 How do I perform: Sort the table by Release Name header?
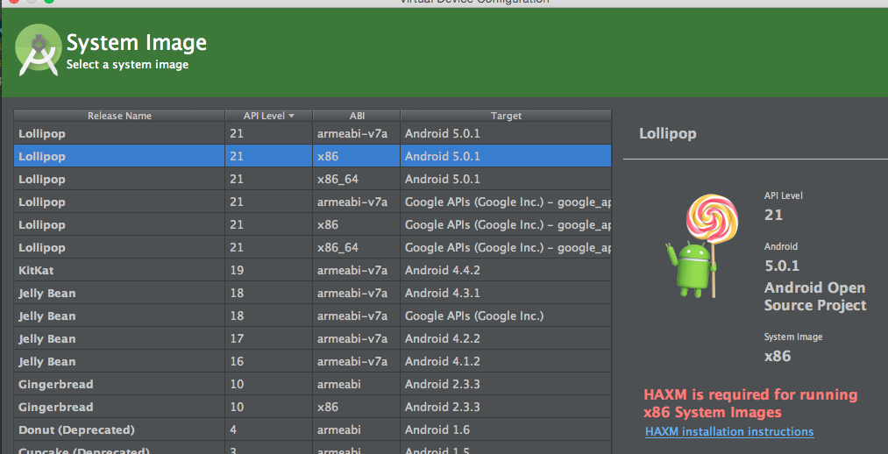tap(119, 116)
